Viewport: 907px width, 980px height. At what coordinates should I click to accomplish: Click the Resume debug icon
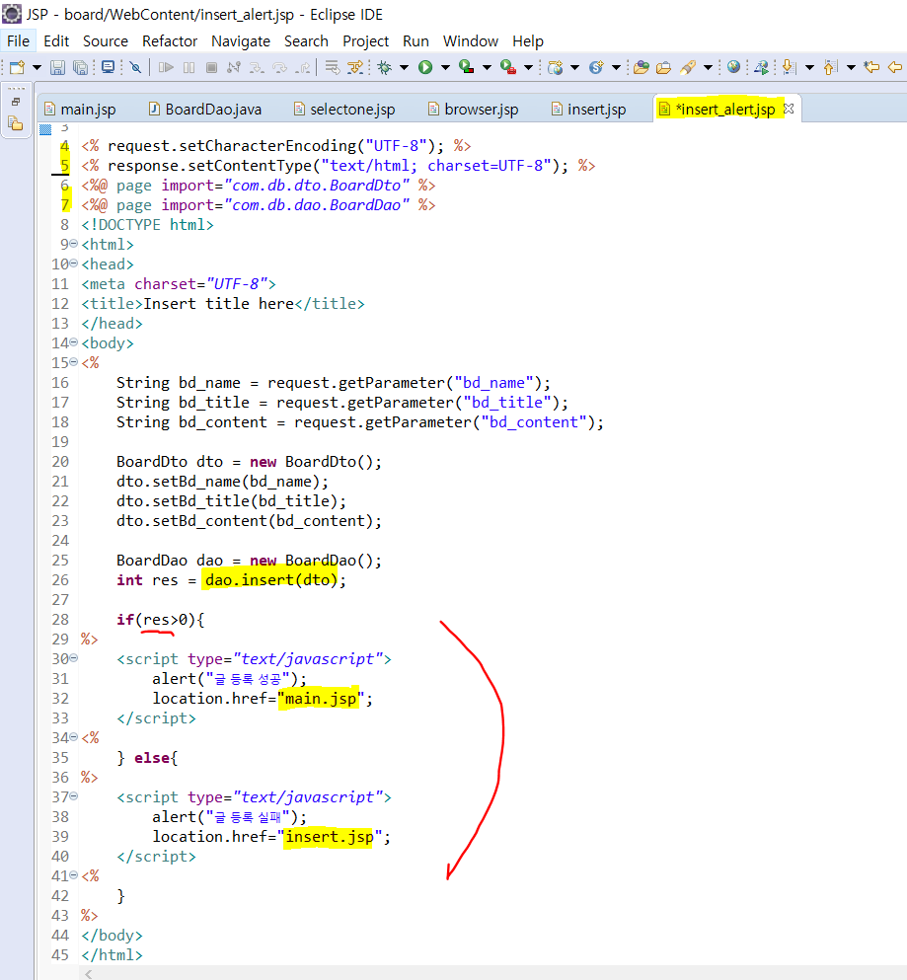(166, 67)
